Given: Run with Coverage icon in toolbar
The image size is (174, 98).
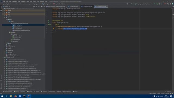Looking at the screenshot, I should coord(159,4).
